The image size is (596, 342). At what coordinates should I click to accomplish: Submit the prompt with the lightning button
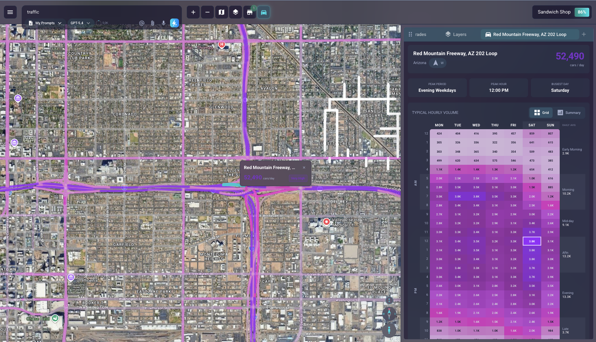[174, 23]
